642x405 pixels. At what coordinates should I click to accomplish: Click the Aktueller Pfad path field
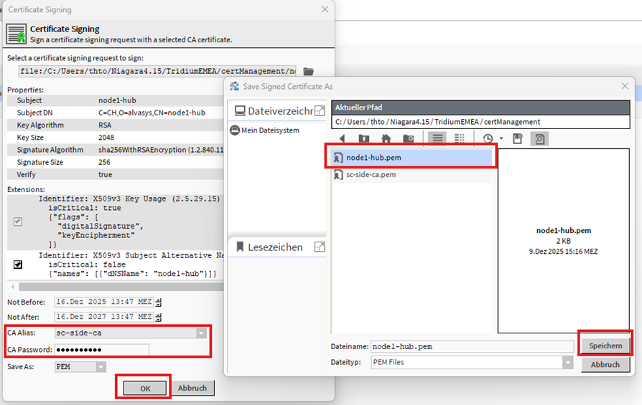click(x=480, y=122)
